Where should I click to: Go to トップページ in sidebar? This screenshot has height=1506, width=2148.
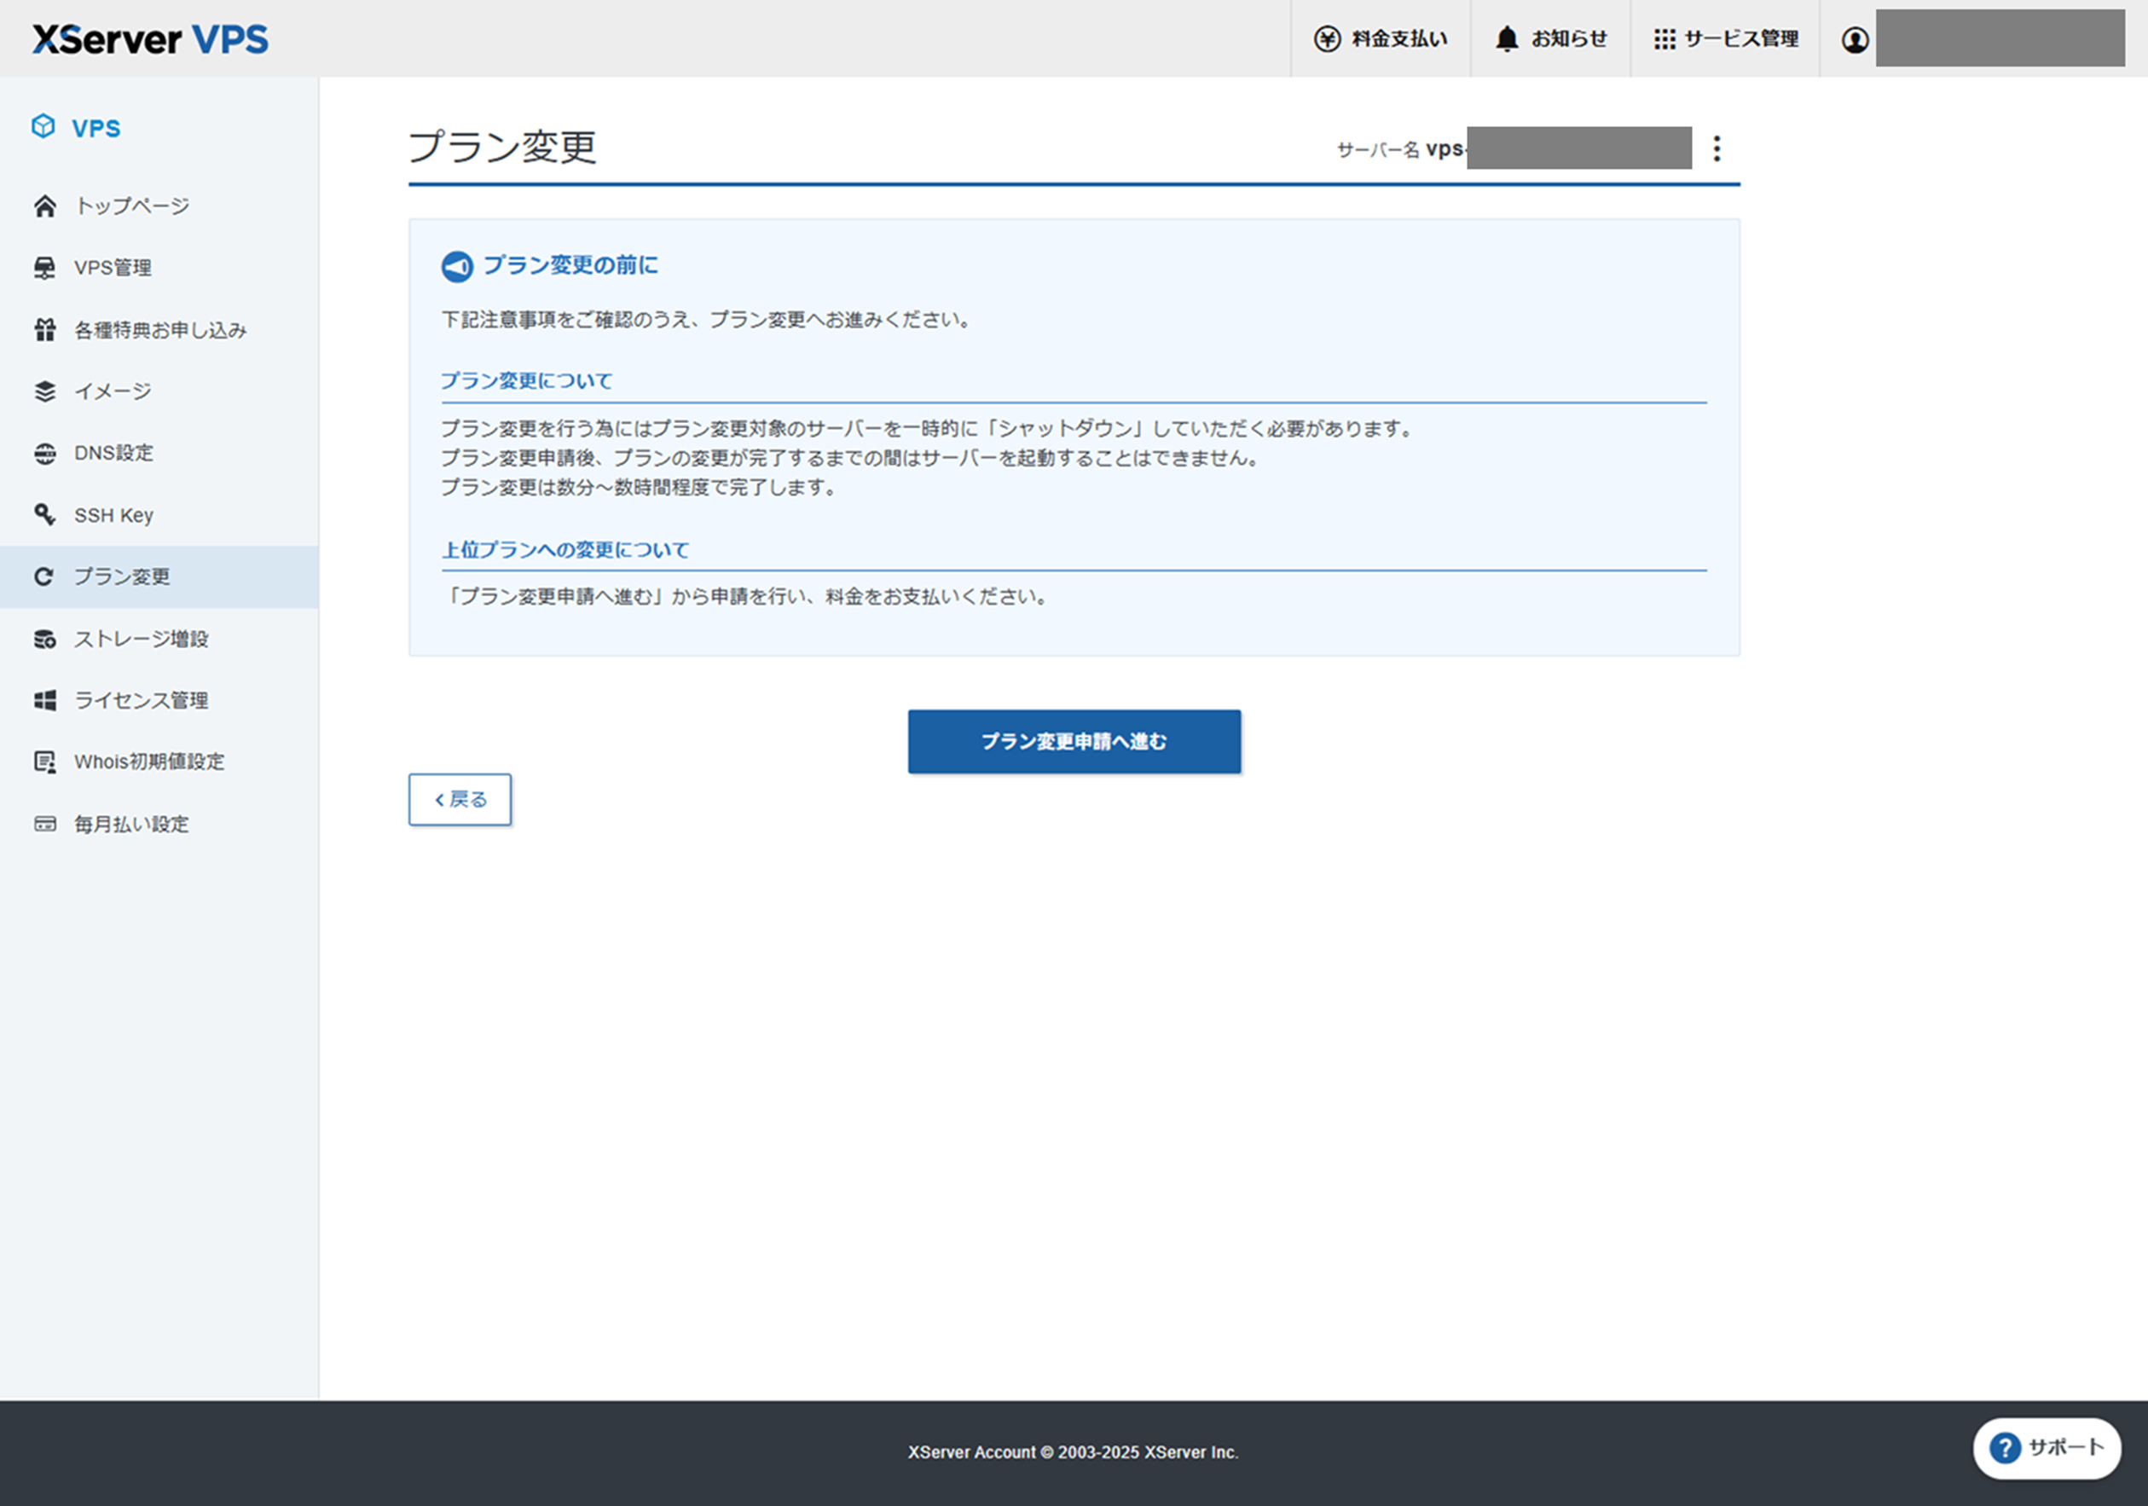132,206
